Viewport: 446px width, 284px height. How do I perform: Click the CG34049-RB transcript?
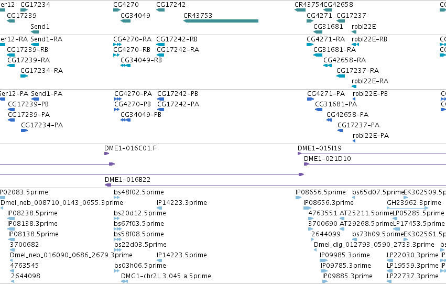coord(141,60)
